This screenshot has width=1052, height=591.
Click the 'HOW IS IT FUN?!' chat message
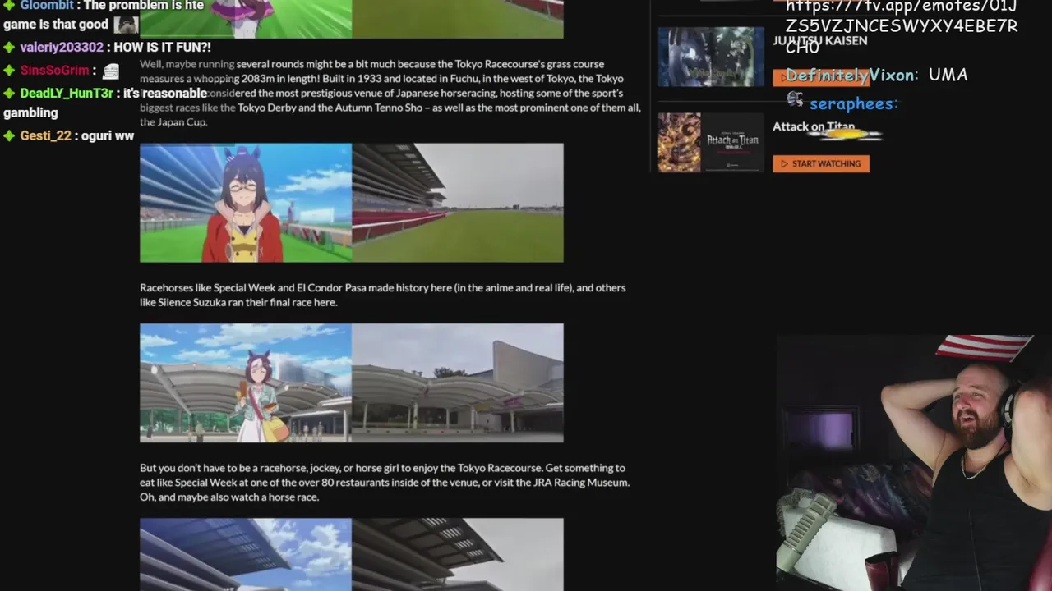(x=162, y=48)
